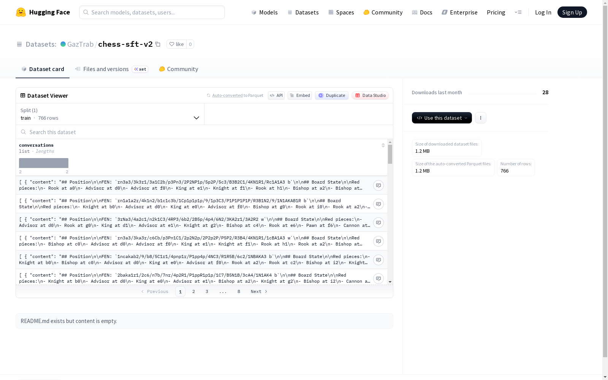
Task: Open conversation view for the rn1a1a2r row
Action: 378,204
